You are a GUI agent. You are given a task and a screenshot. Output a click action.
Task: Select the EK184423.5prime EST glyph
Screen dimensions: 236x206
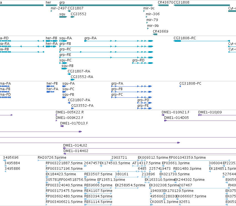click(x=47, y=177)
